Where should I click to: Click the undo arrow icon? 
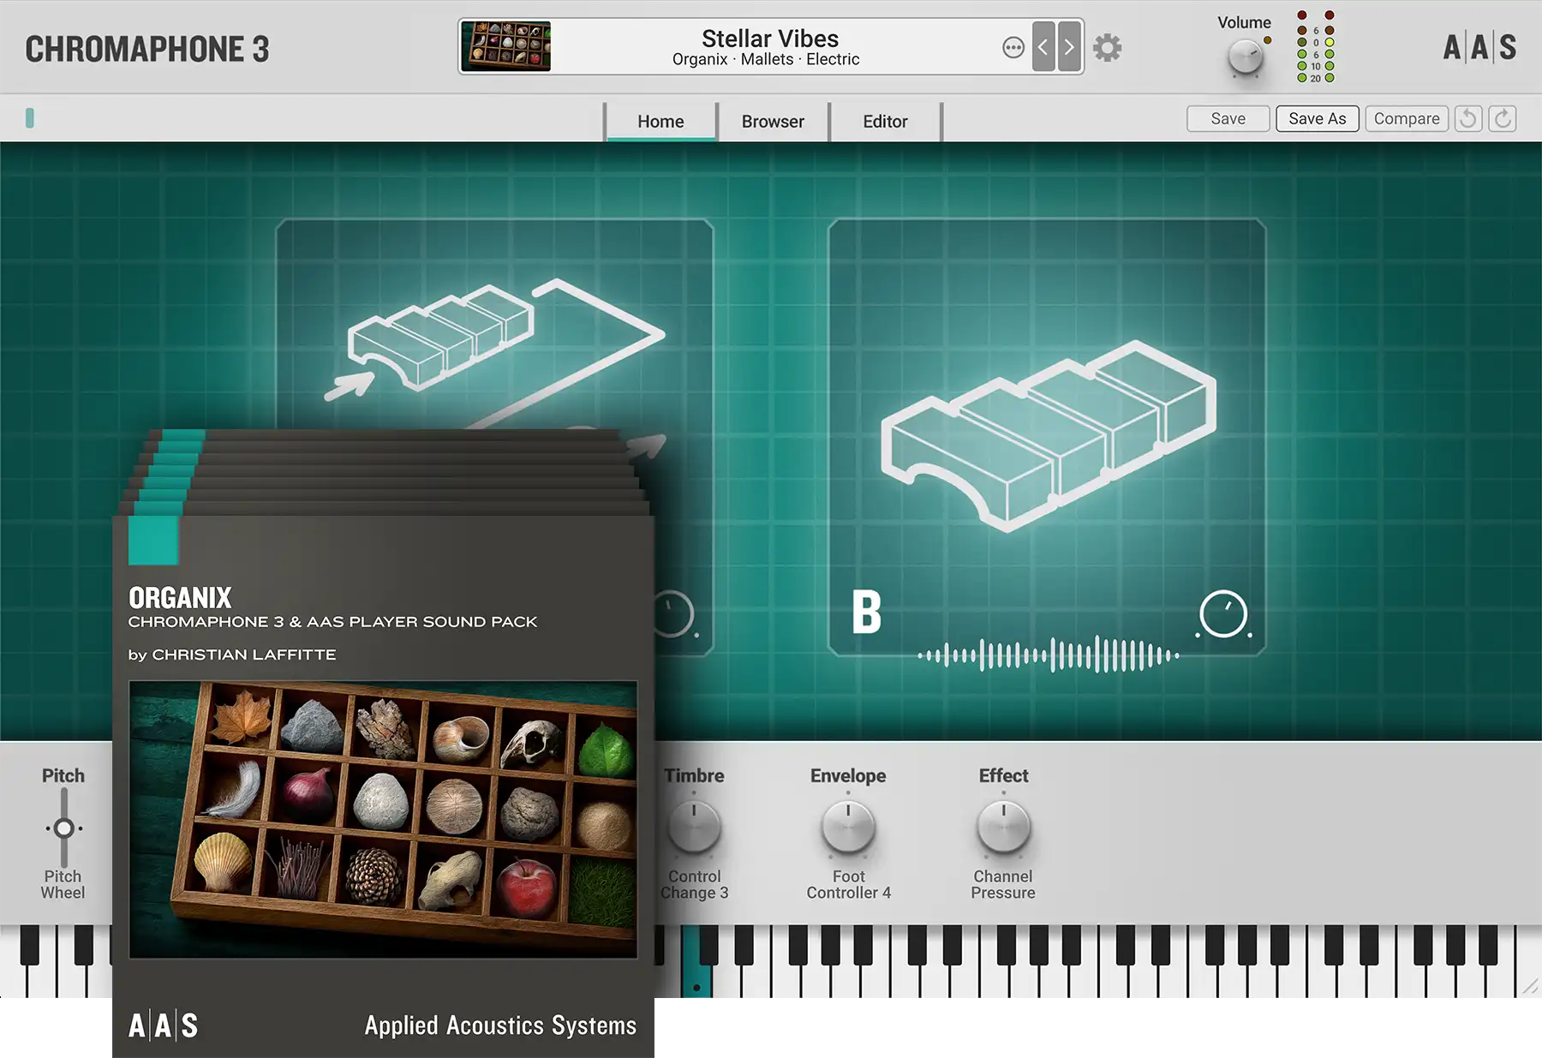(1468, 118)
